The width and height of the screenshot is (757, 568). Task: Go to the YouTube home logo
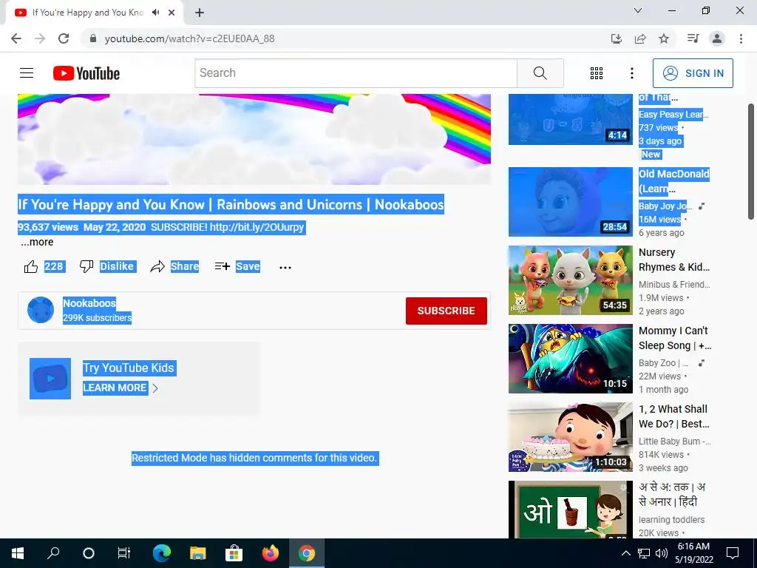86,73
